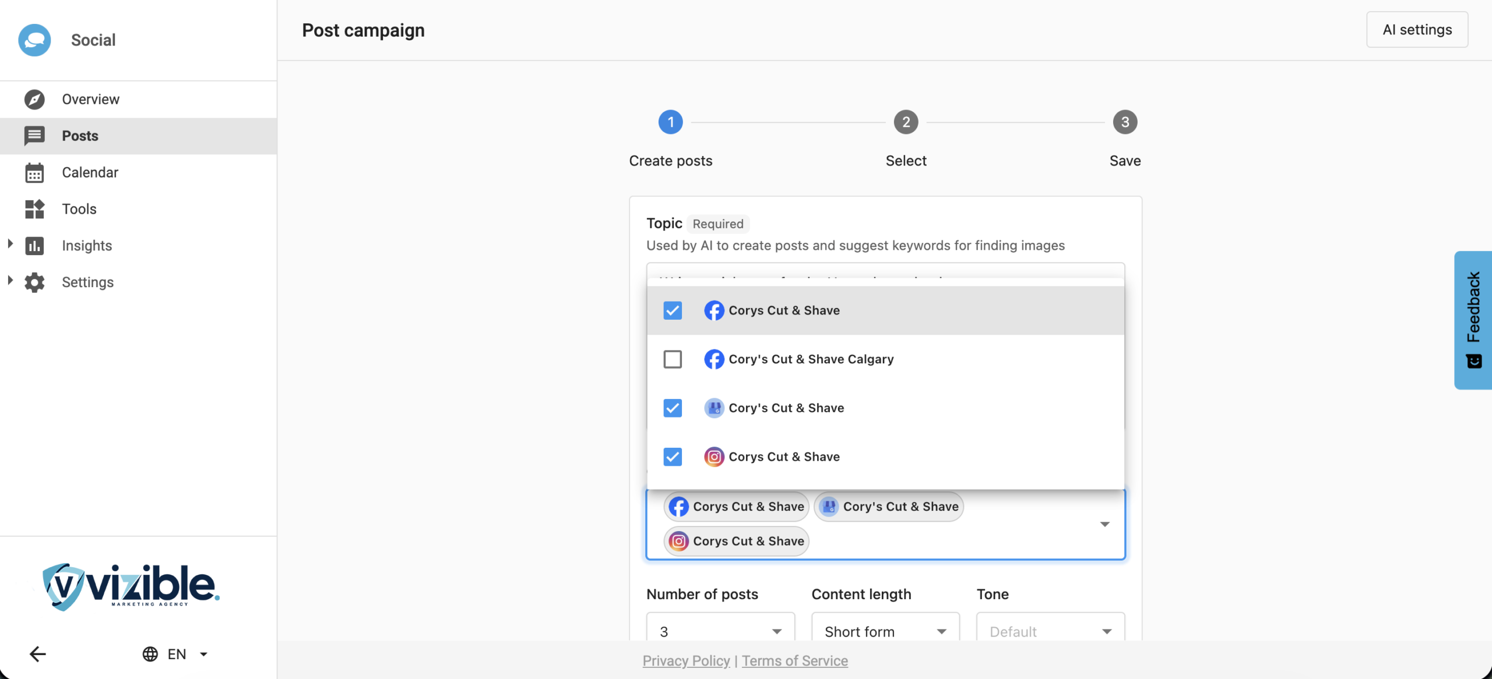Click the Overview compass icon
The height and width of the screenshot is (679, 1492).
34,99
